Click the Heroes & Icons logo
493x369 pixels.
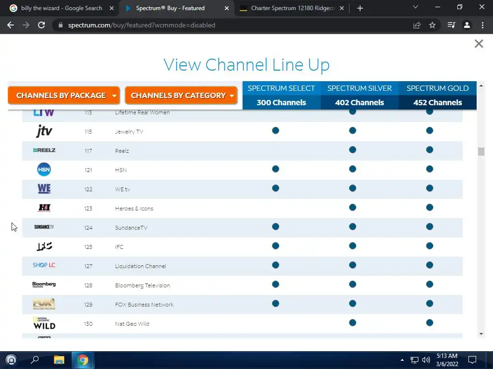[44, 208]
